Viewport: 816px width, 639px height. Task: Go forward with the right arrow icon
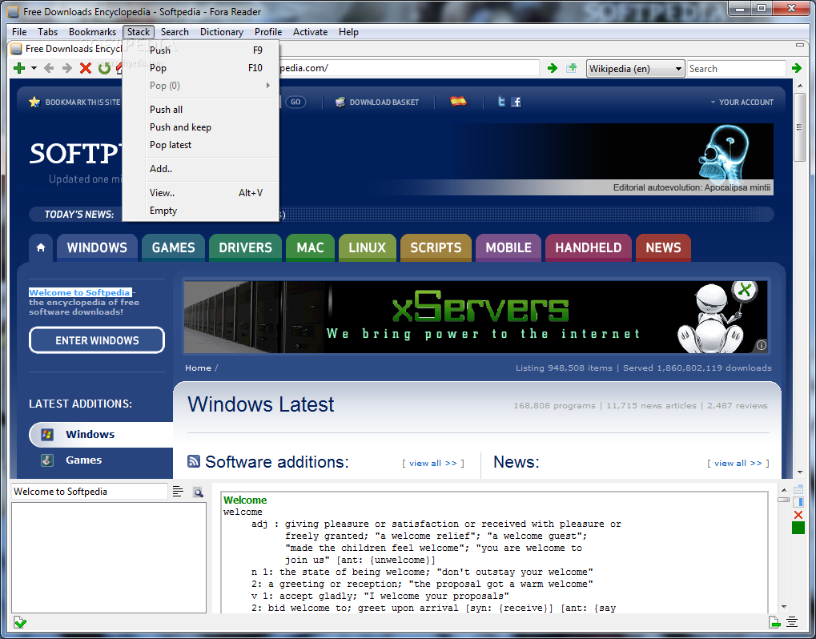tap(67, 68)
